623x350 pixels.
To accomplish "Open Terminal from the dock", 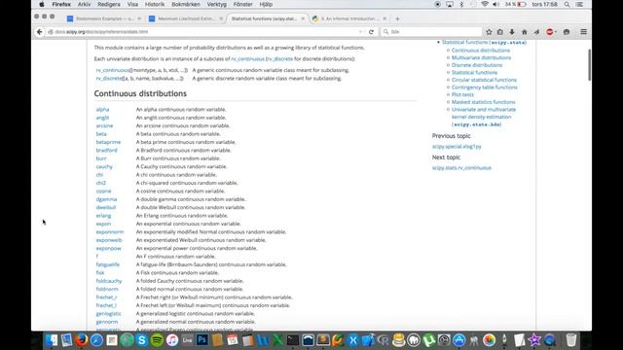I will click(293, 340).
